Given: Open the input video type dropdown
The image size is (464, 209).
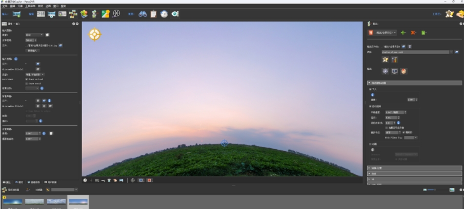Looking at the screenshot, I should [x=35, y=75].
